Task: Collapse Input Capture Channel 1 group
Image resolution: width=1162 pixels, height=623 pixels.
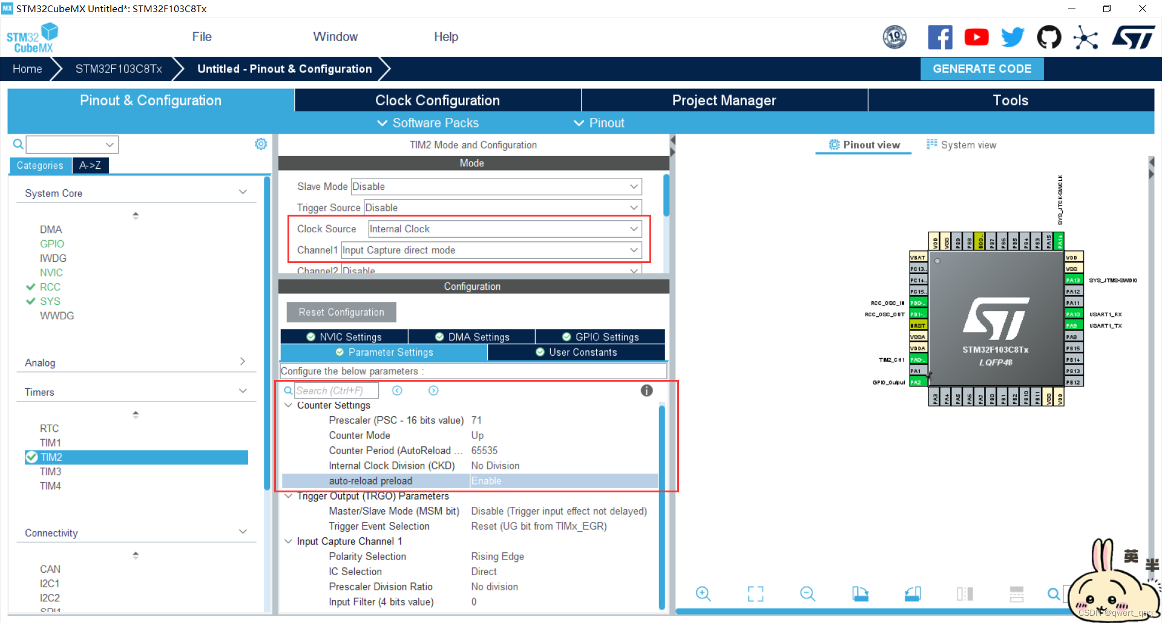Action: tap(289, 541)
